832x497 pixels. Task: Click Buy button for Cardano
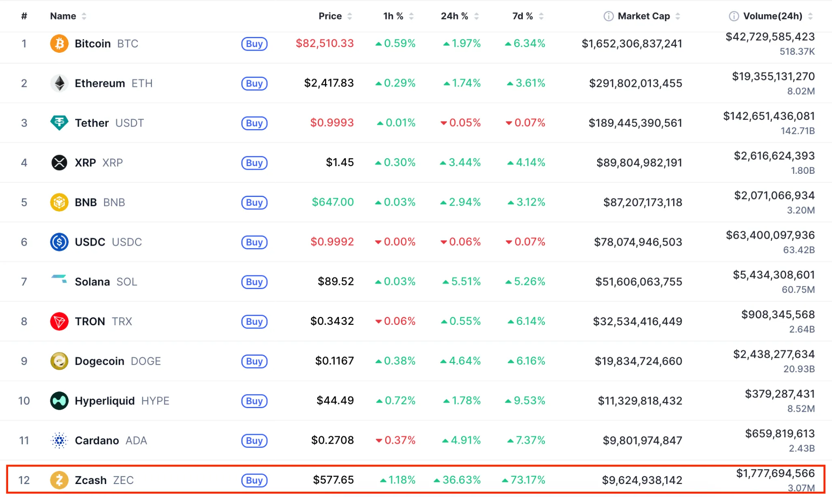coord(254,441)
